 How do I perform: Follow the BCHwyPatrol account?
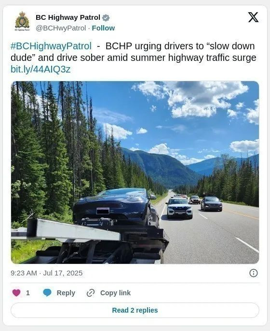[x=103, y=28]
